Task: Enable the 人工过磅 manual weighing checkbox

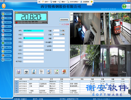Action: [60, 25]
